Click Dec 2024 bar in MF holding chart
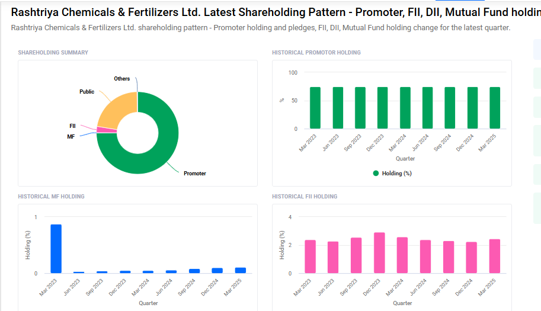Screen dimensions: 541x311 [x=217, y=271]
